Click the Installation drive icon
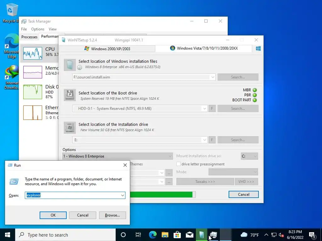This screenshot has height=241, width=322. coord(70,127)
